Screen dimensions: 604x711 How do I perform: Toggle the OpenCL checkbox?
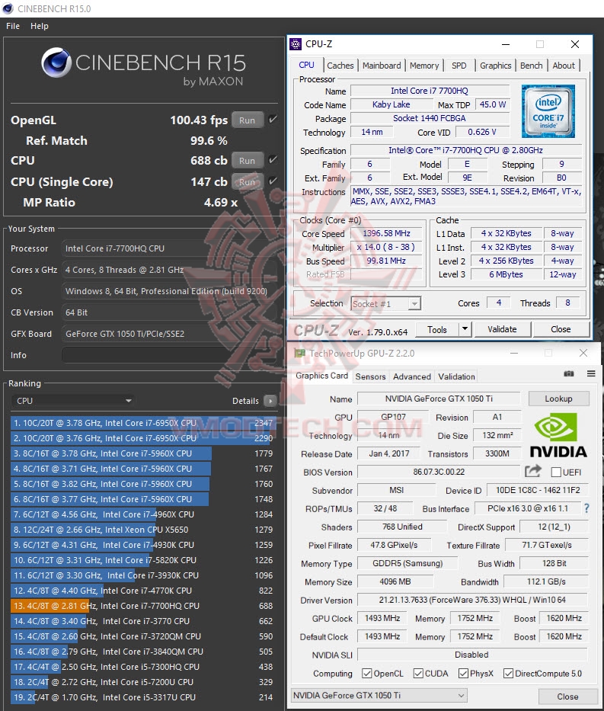(367, 674)
